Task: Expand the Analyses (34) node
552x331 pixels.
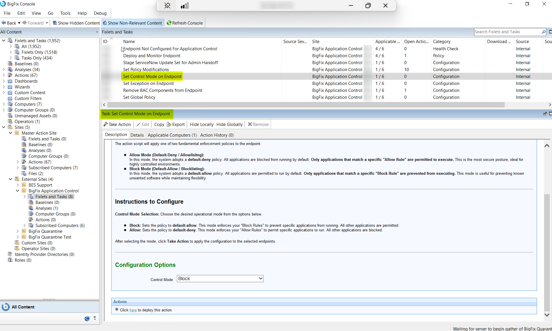Action: 4,70
